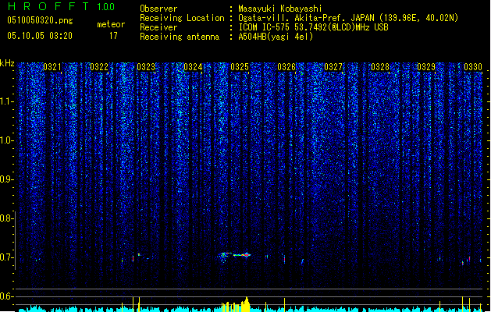Click the Observer field label
This screenshot has width=491, height=312.
tap(158, 9)
